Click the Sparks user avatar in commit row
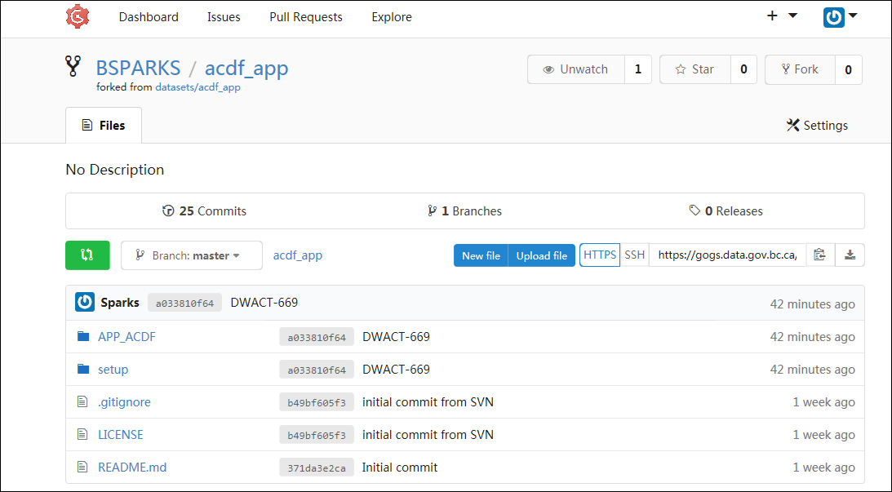892x492 pixels. click(85, 303)
